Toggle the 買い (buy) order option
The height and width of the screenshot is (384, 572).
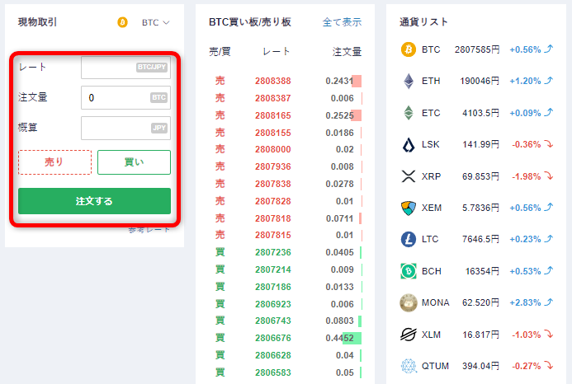(134, 162)
